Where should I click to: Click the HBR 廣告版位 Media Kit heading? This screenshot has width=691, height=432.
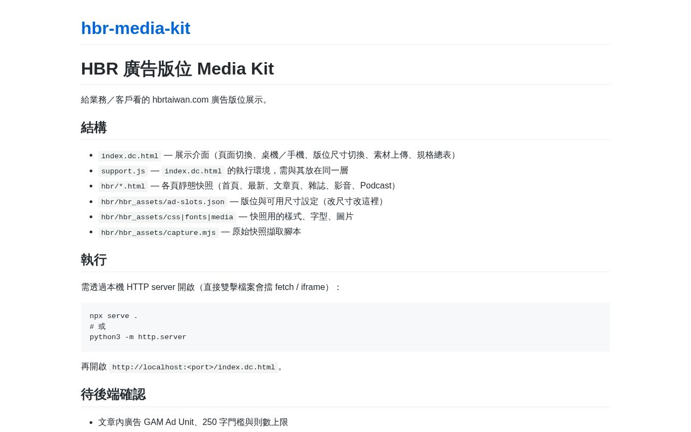click(x=178, y=69)
